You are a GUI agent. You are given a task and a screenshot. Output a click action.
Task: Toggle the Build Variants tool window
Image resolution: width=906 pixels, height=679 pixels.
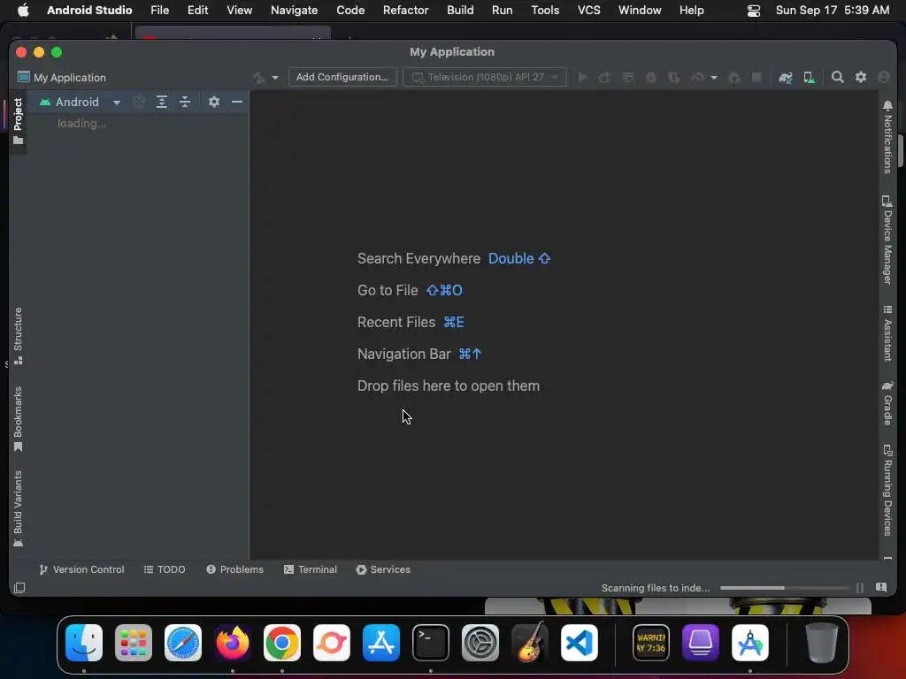point(18,508)
